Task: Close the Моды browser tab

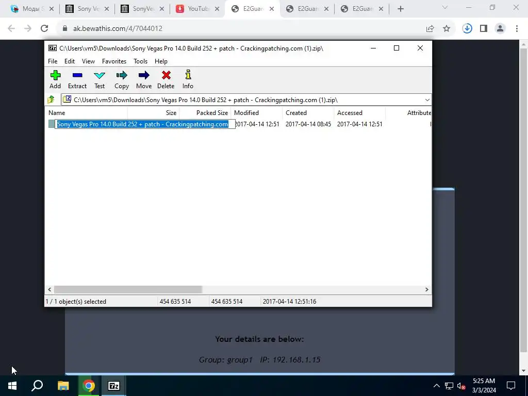Action: (x=52, y=9)
